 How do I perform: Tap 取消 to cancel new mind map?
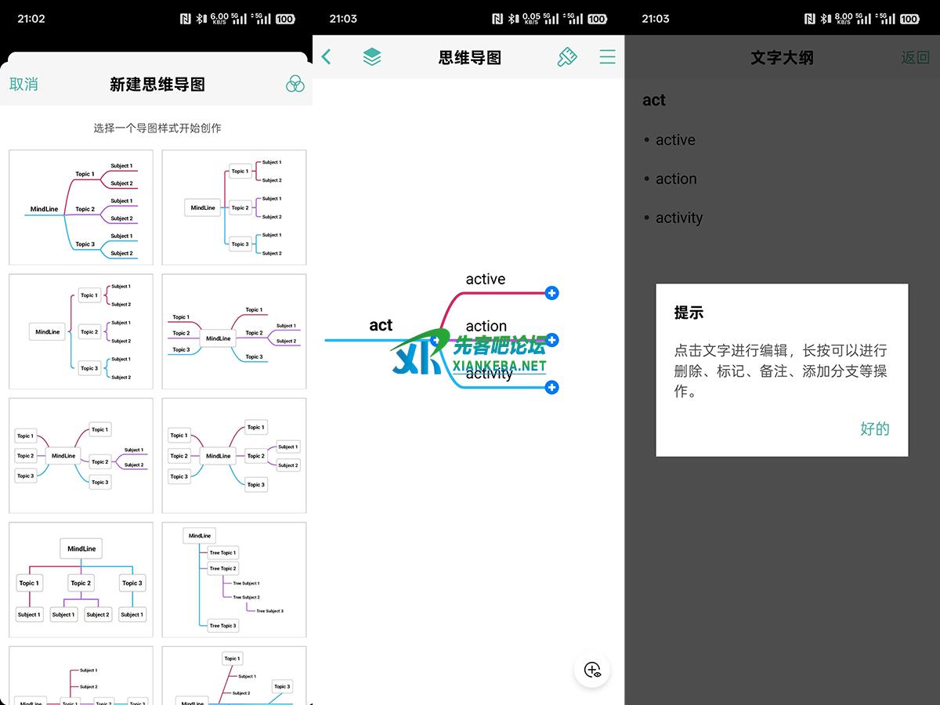pyautogui.click(x=23, y=84)
